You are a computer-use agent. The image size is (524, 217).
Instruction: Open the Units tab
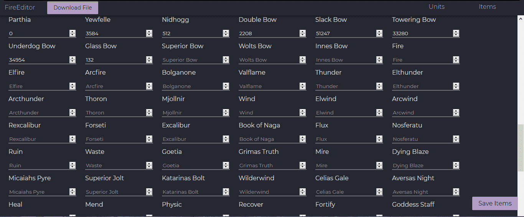point(437,7)
